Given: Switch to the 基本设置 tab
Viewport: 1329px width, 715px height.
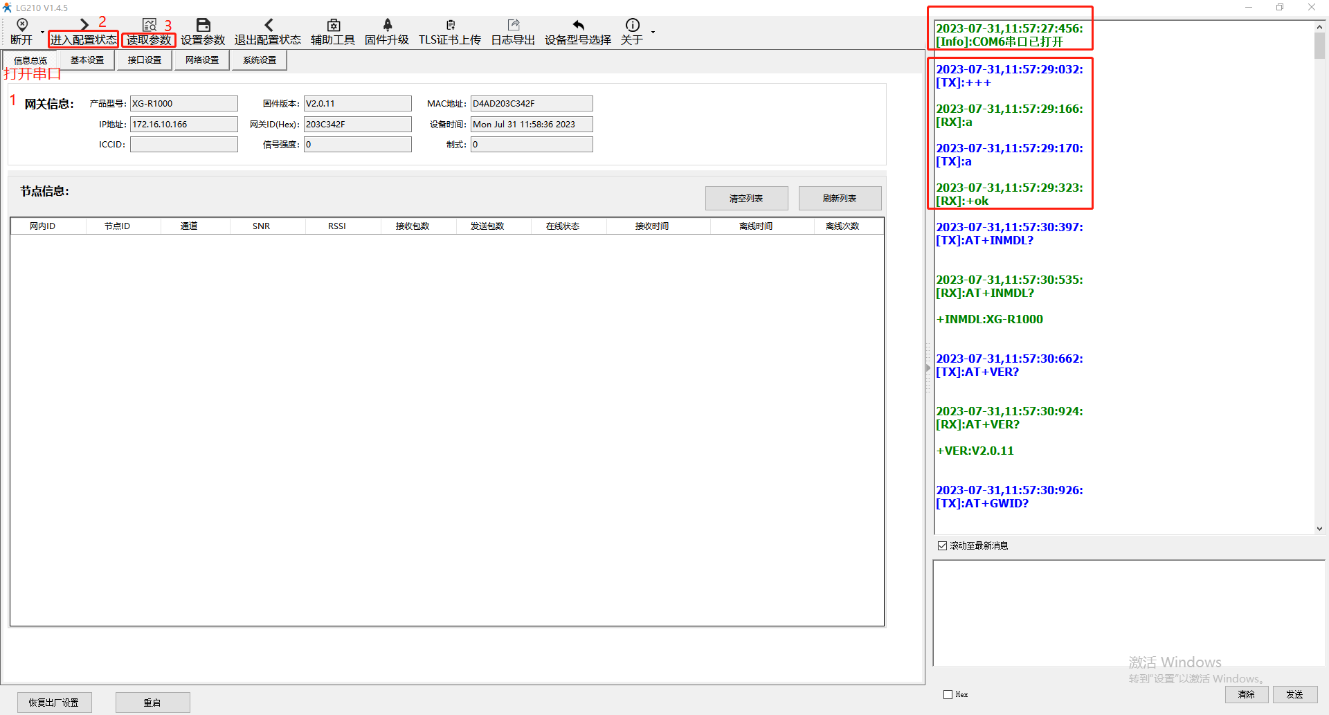Looking at the screenshot, I should [x=87, y=60].
